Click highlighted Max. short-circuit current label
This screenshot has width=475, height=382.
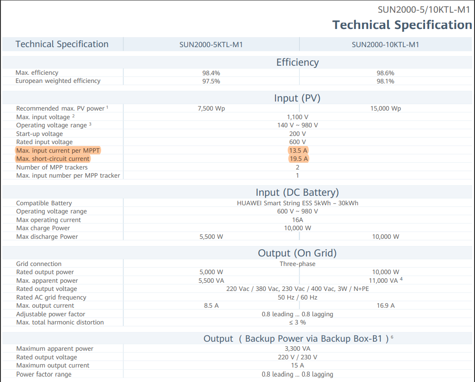(53, 159)
